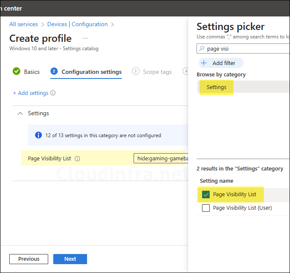The height and width of the screenshot is (273, 290).
Task: Collapse the Settings section chevron
Action: [20, 113]
